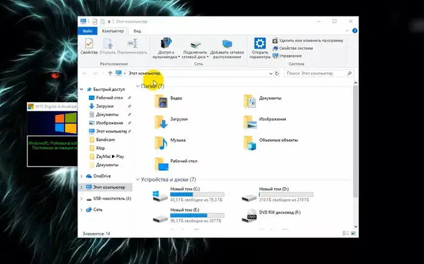Click Удалить или изменить программу

coord(308,41)
